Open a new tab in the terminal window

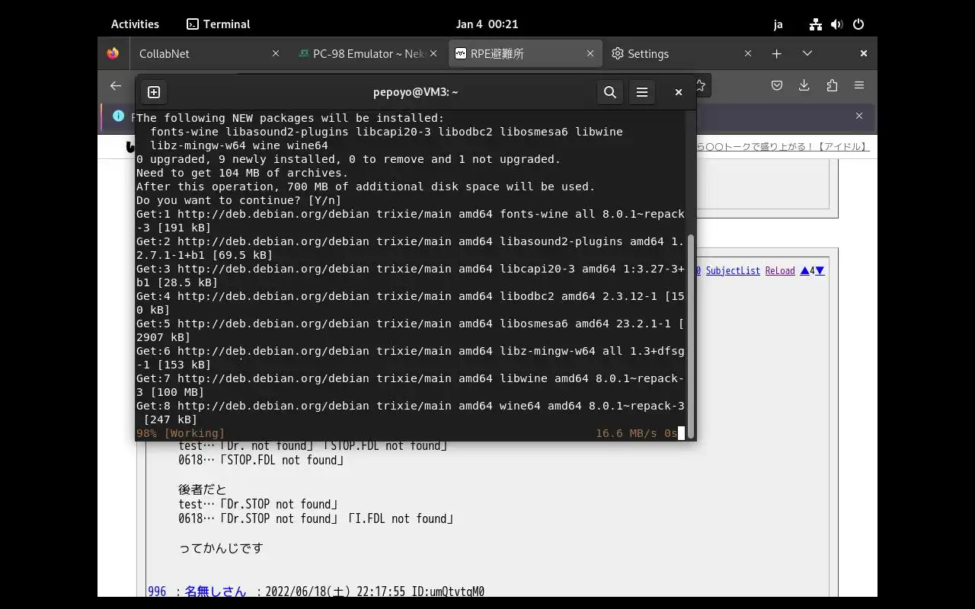(x=154, y=92)
